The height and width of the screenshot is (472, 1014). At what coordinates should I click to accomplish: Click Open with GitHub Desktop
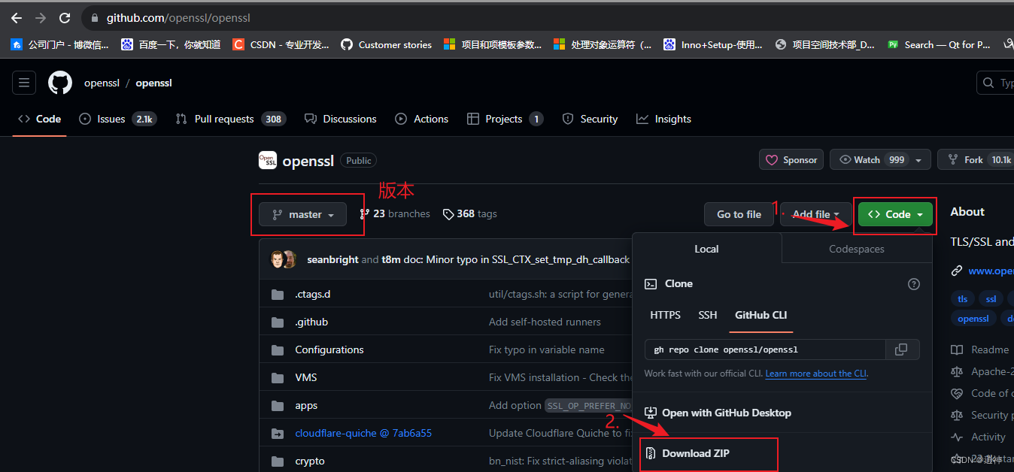[718, 413]
